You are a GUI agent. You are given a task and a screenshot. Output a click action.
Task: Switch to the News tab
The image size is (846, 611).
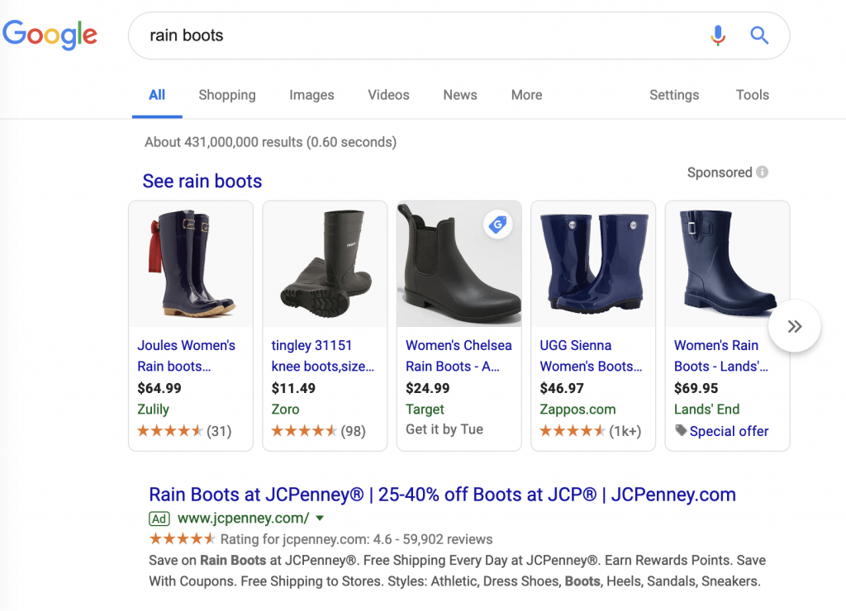pos(460,95)
